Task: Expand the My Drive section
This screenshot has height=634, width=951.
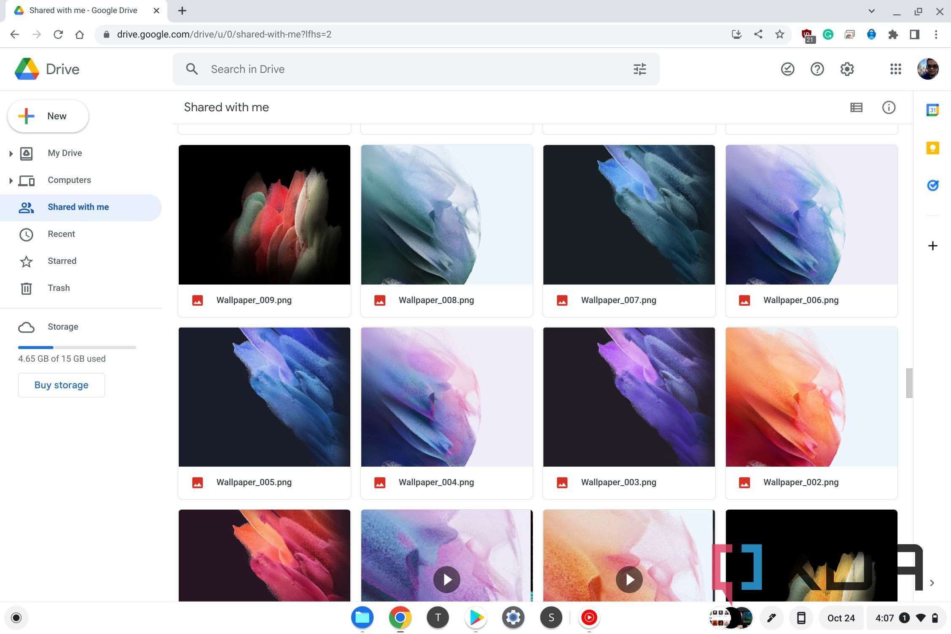Action: tap(11, 153)
